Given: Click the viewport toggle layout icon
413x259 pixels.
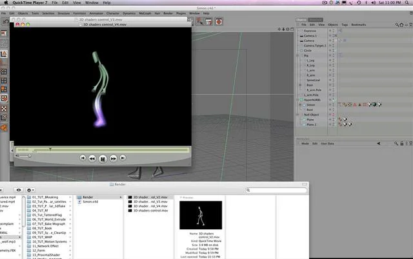Looking at the screenshot, I should point(292,29).
